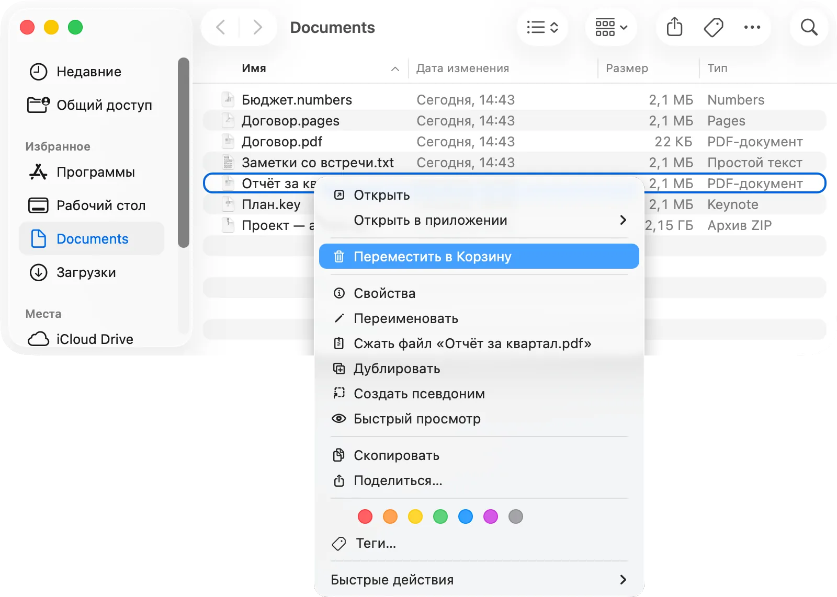This screenshot has height=597, width=837.
Task: Select the file Договор.pdf
Action: click(x=515, y=142)
